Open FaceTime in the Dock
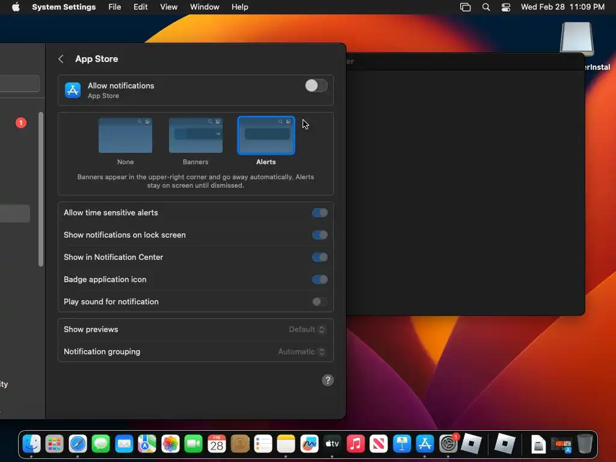Screen dimensions: 616x462 [x=193, y=444]
